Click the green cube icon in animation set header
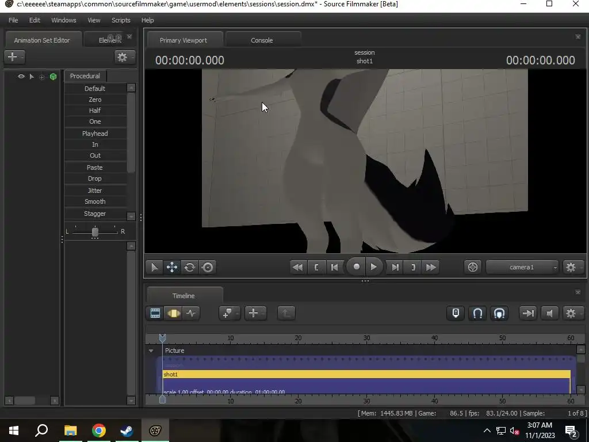 pyautogui.click(x=53, y=77)
